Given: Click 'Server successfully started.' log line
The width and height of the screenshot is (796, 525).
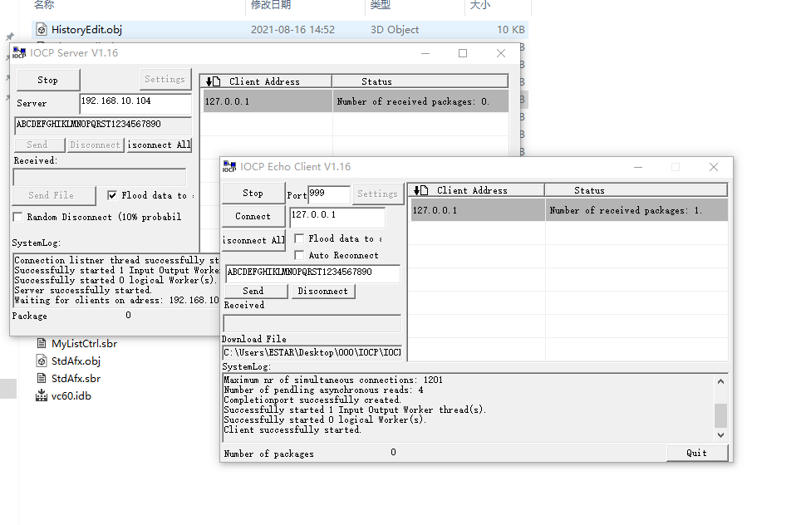Looking at the screenshot, I should 83,291.
